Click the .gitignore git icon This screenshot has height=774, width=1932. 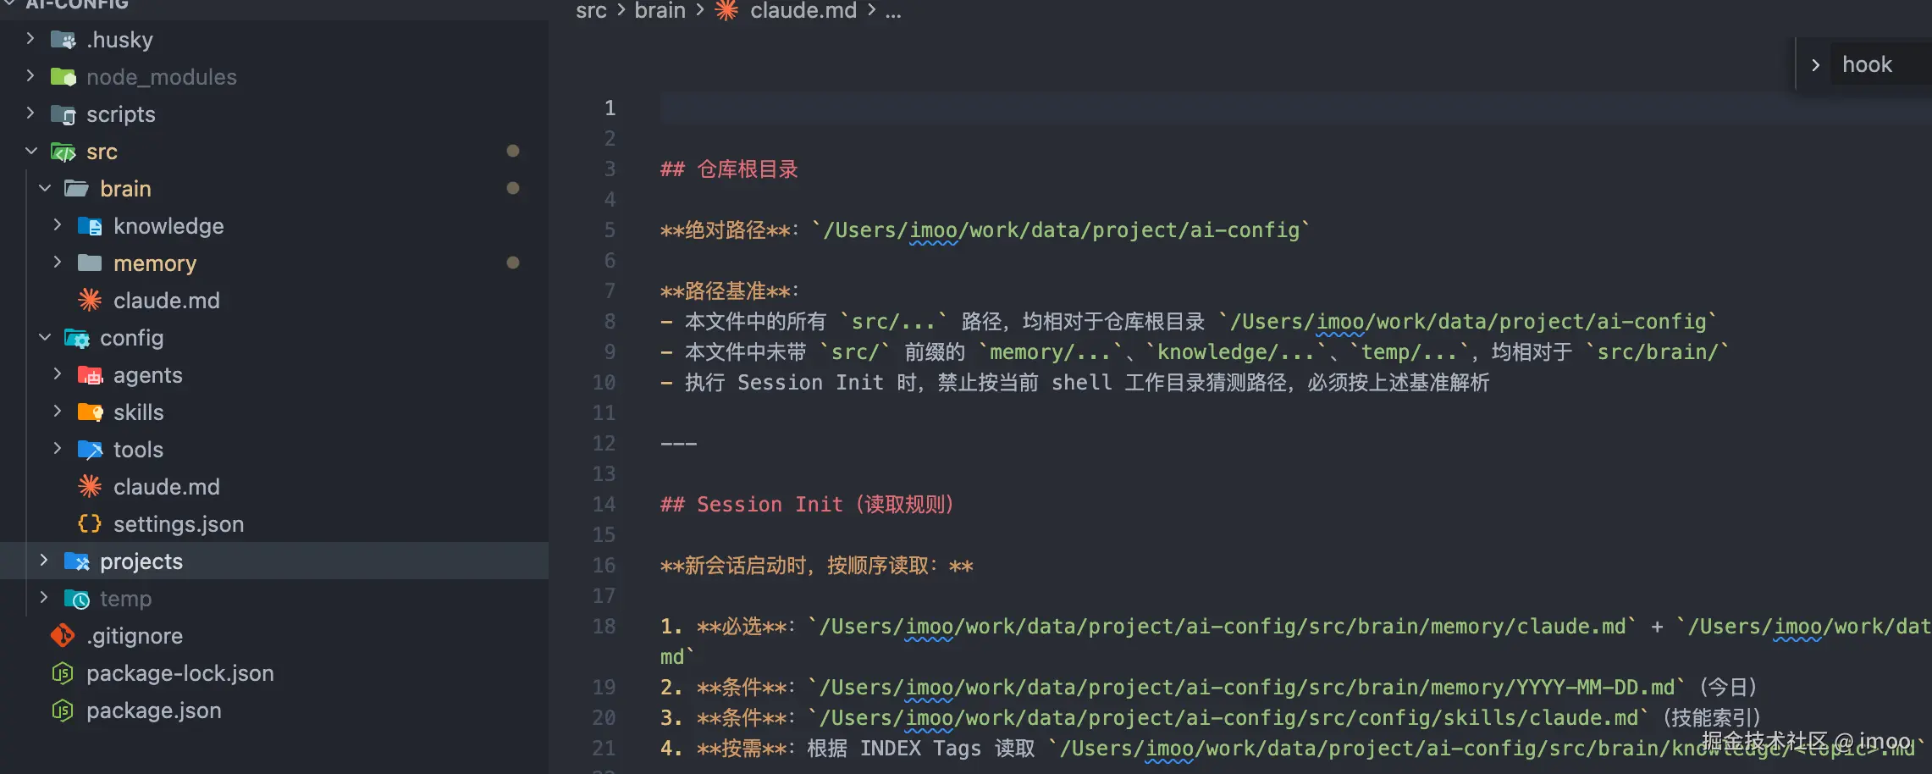tap(63, 636)
